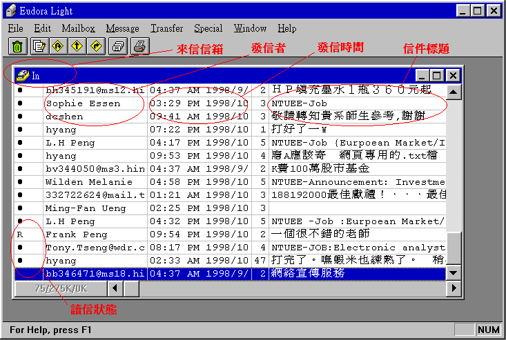Image resolution: width=506 pixels, height=340 pixels.
Task: Click the horizontal scroll left arrow
Action: [x=115, y=288]
